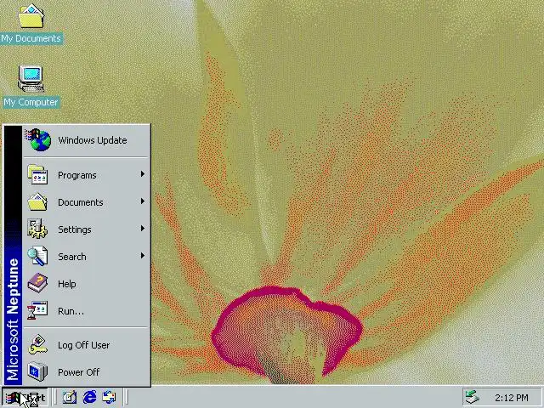The width and height of the screenshot is (544, 408).
Task: Click the Power Off monitor icon
Action: [37, 371]
